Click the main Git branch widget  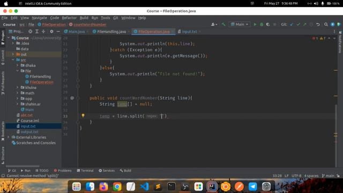point(328,176)
